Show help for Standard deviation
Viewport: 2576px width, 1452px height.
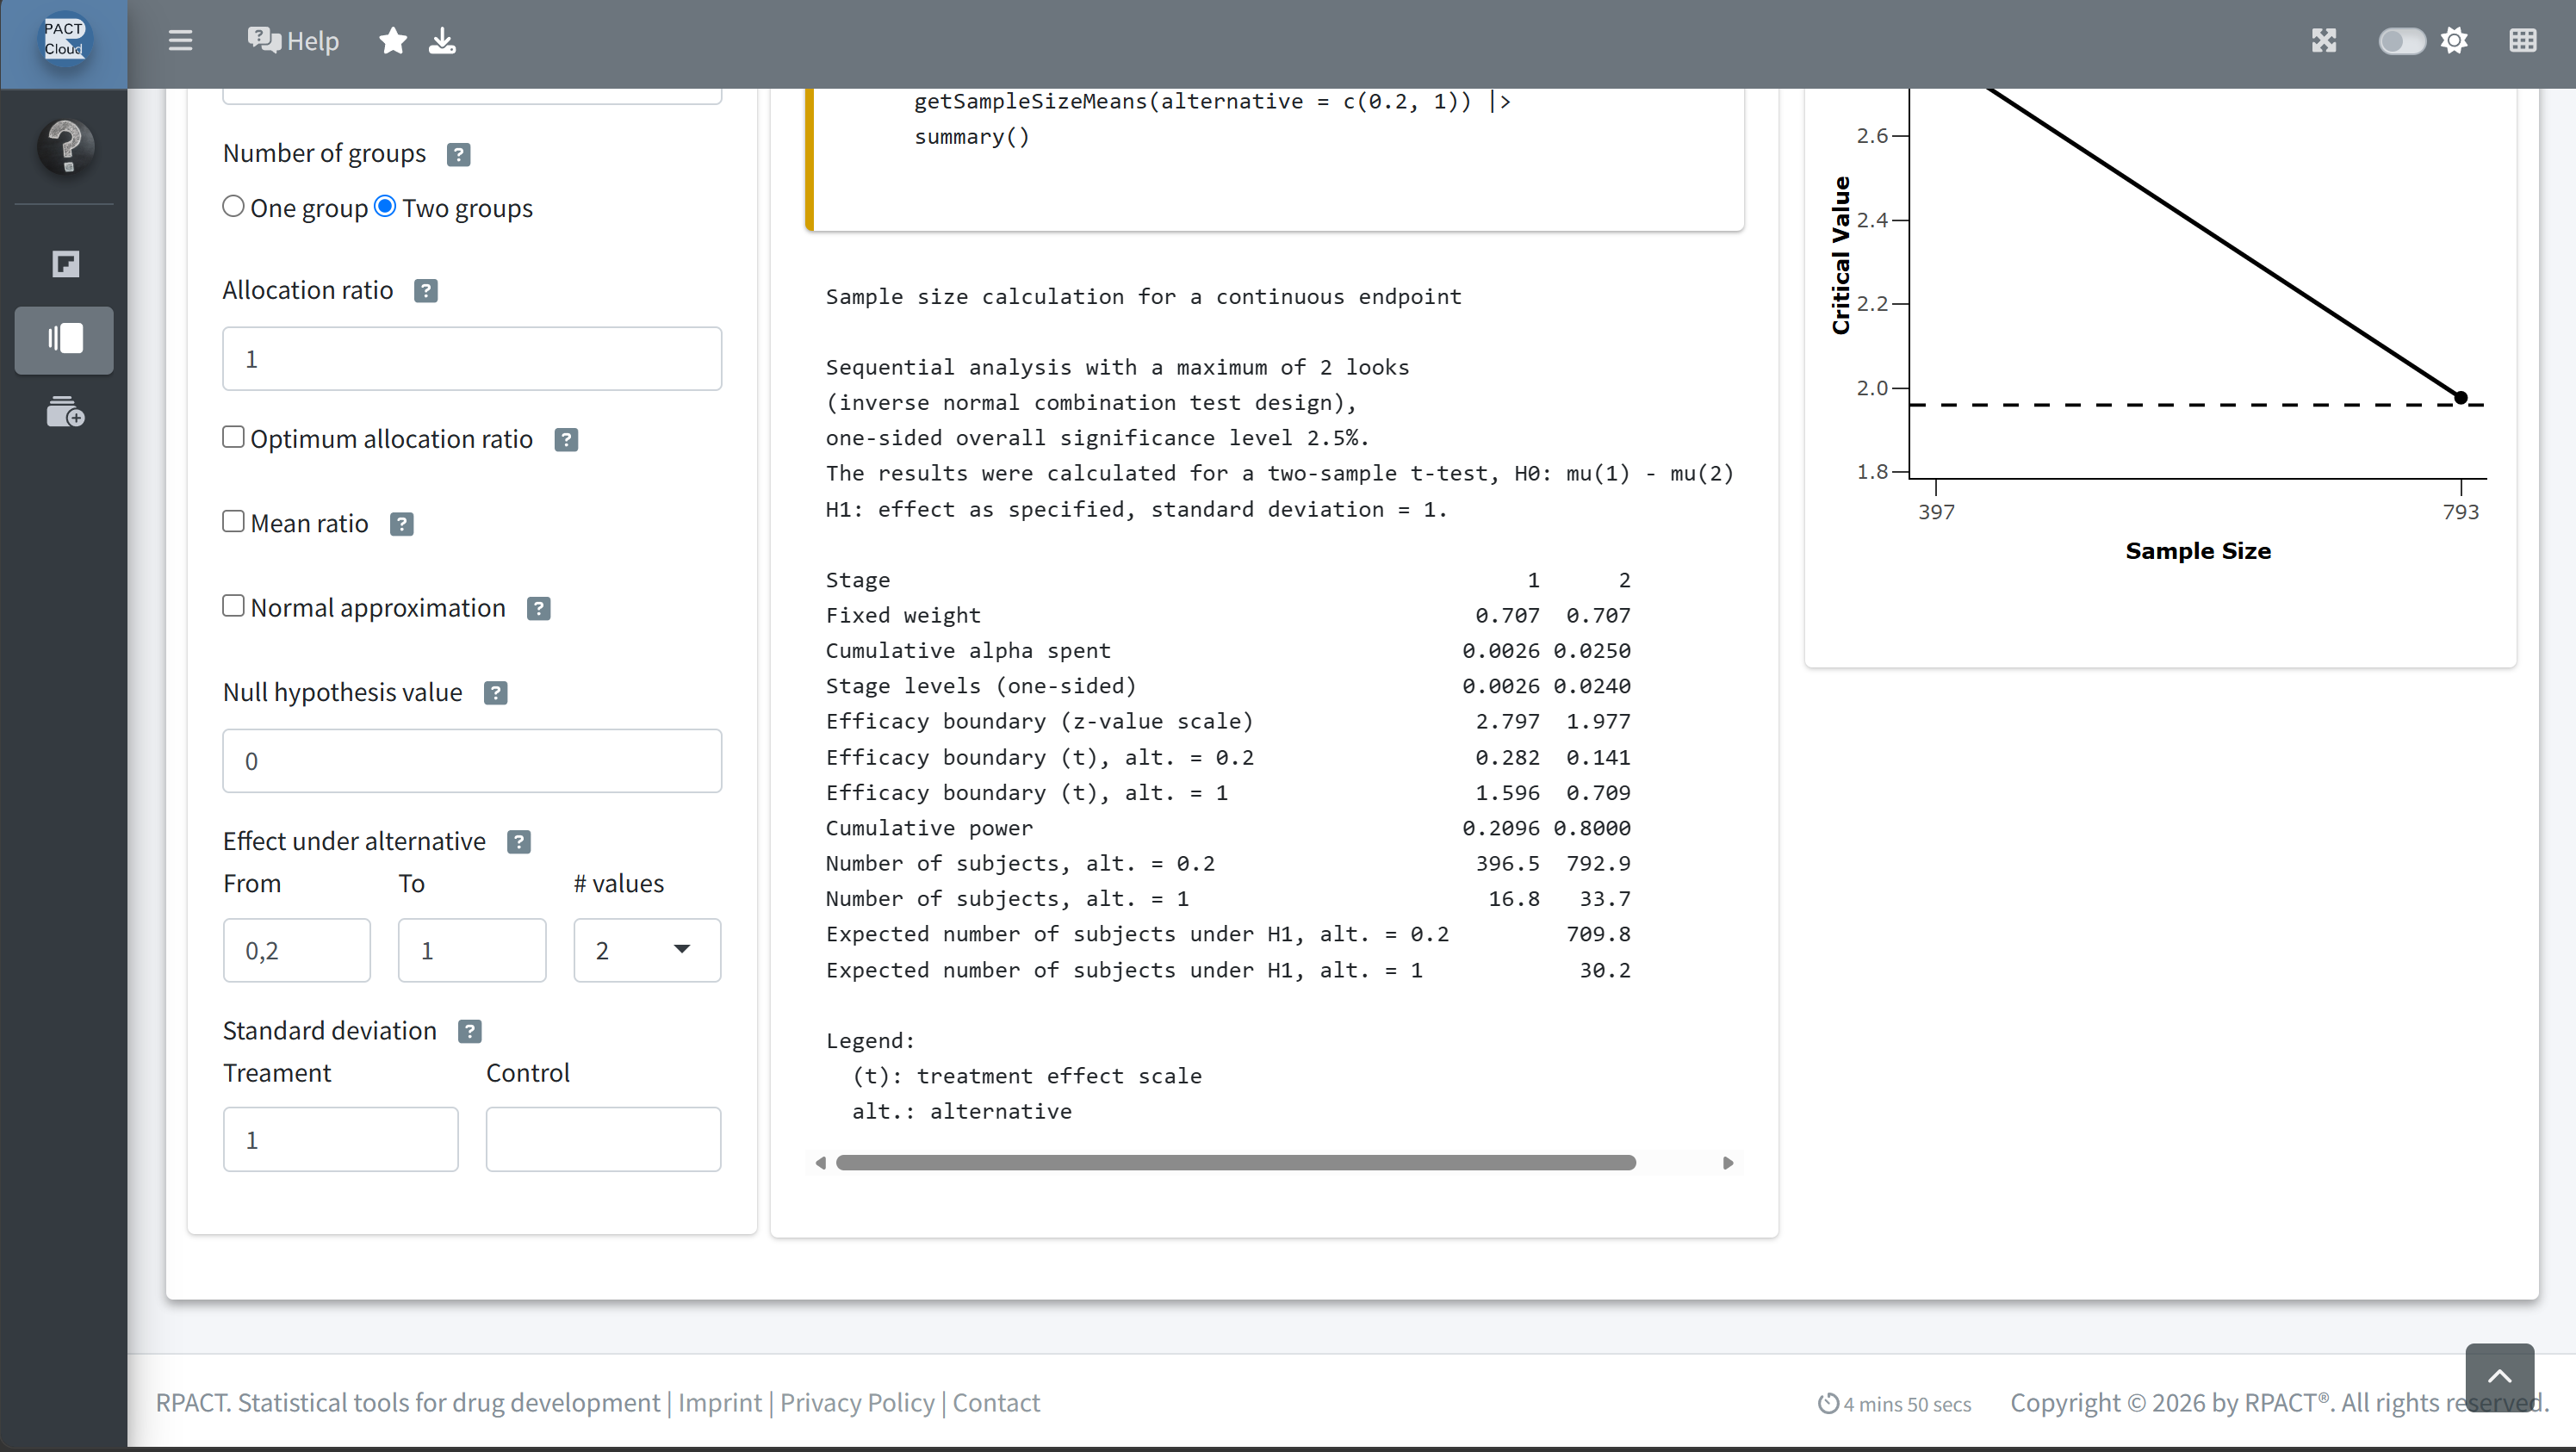[x=470, y=1031]
